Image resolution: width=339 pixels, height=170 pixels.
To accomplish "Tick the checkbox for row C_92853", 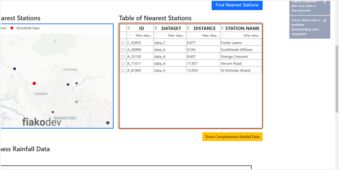I will [123, 43].
